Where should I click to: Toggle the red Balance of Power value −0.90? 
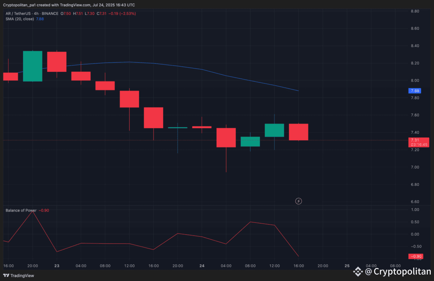tap(44, 210)
